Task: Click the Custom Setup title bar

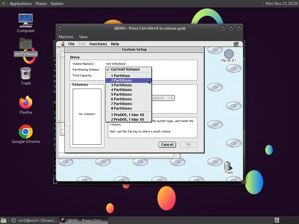Action: (134, 50)
